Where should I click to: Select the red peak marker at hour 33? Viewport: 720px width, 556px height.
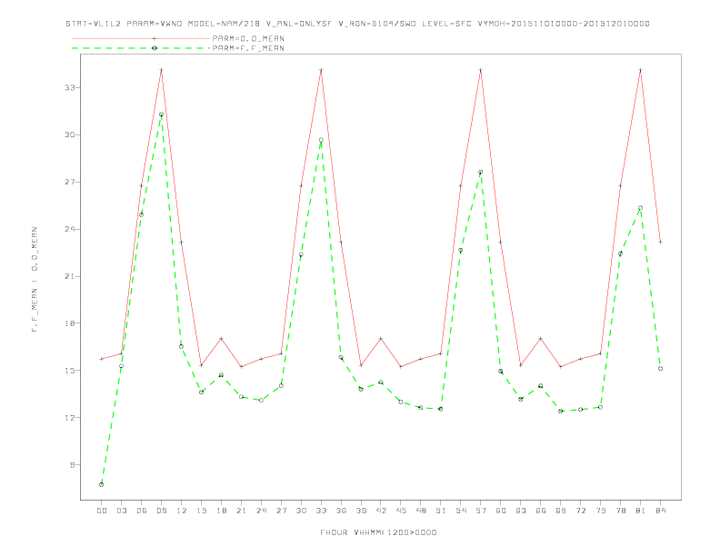pyautogui.click(x=321, y=70)
